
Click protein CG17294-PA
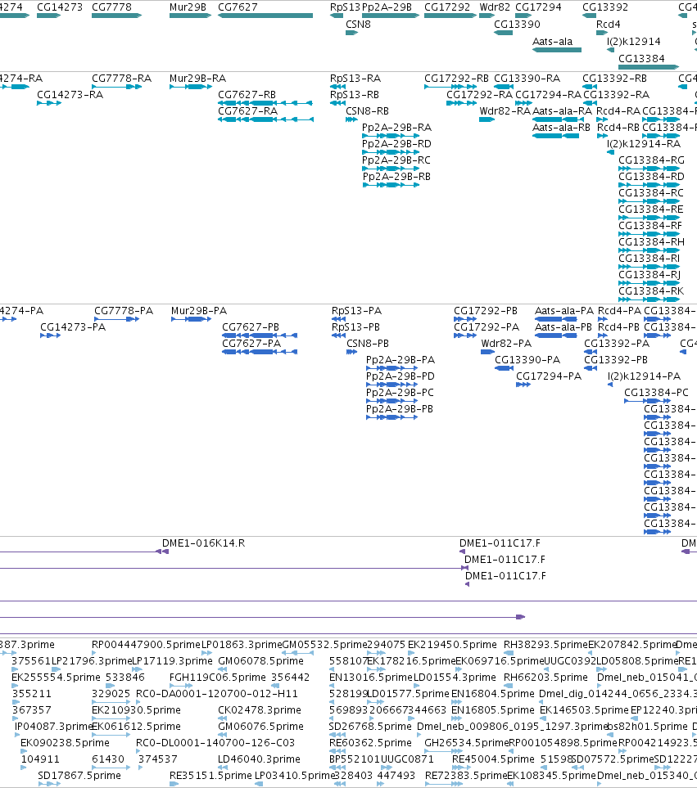click(549, 376)
